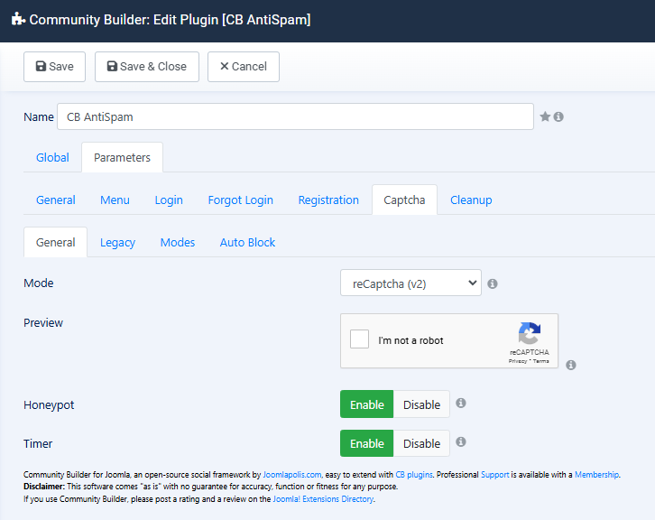The image size is (655, 520).
Task: Click the reCAPTCHA Privacy link
Action: [518, 361]
